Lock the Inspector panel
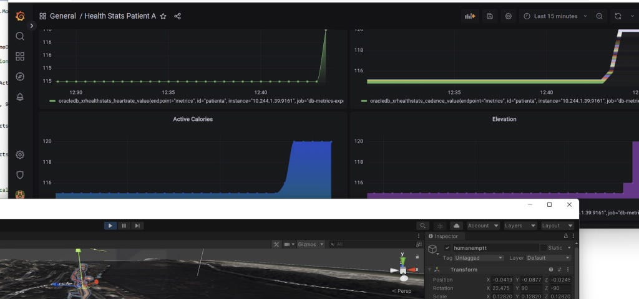 click(x=565, y=236)
